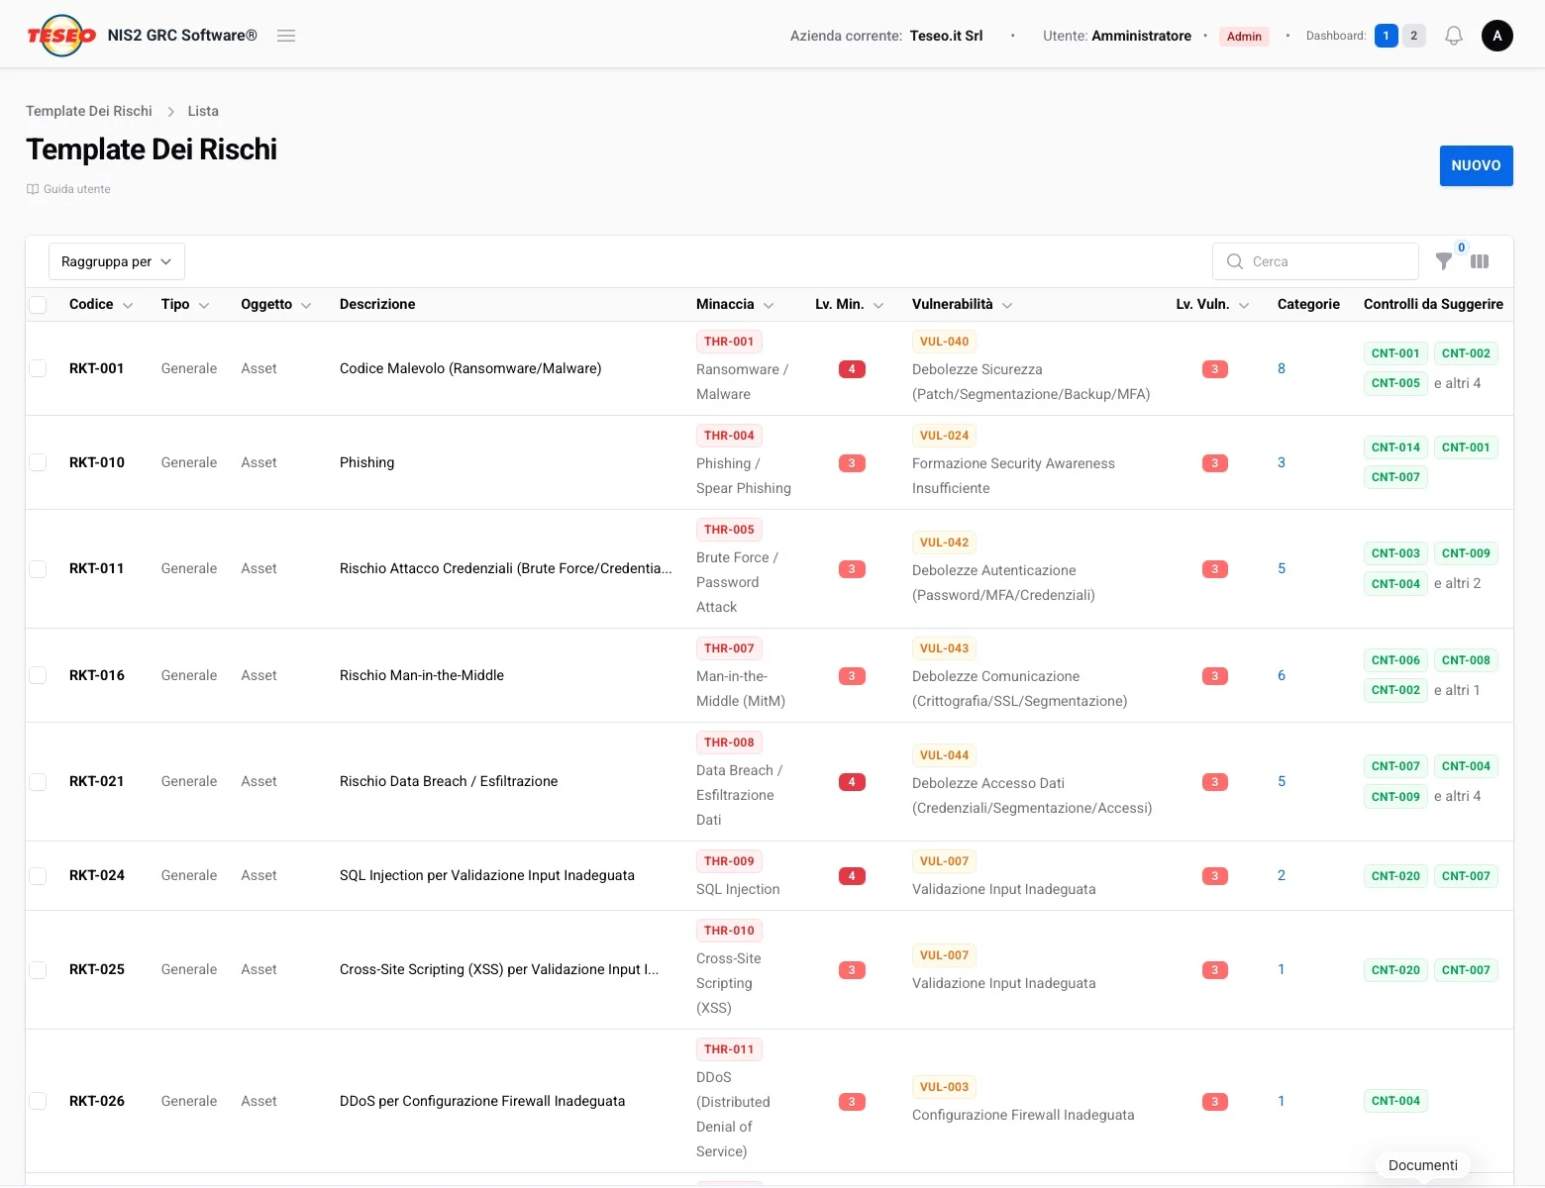Open category count 8 link for RKT-001
This screenshot has height=1188, width=1545.
[1282, 368]
